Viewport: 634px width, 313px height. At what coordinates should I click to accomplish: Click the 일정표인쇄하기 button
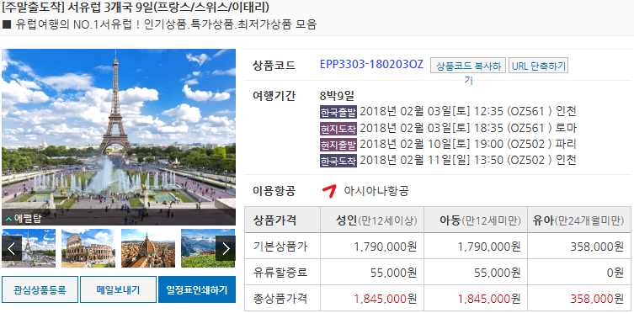point(197,289)
